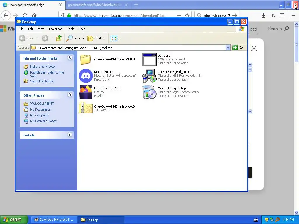
Task: Select the Firefox Setup 77.0 icon
Action: click(86, 92)
